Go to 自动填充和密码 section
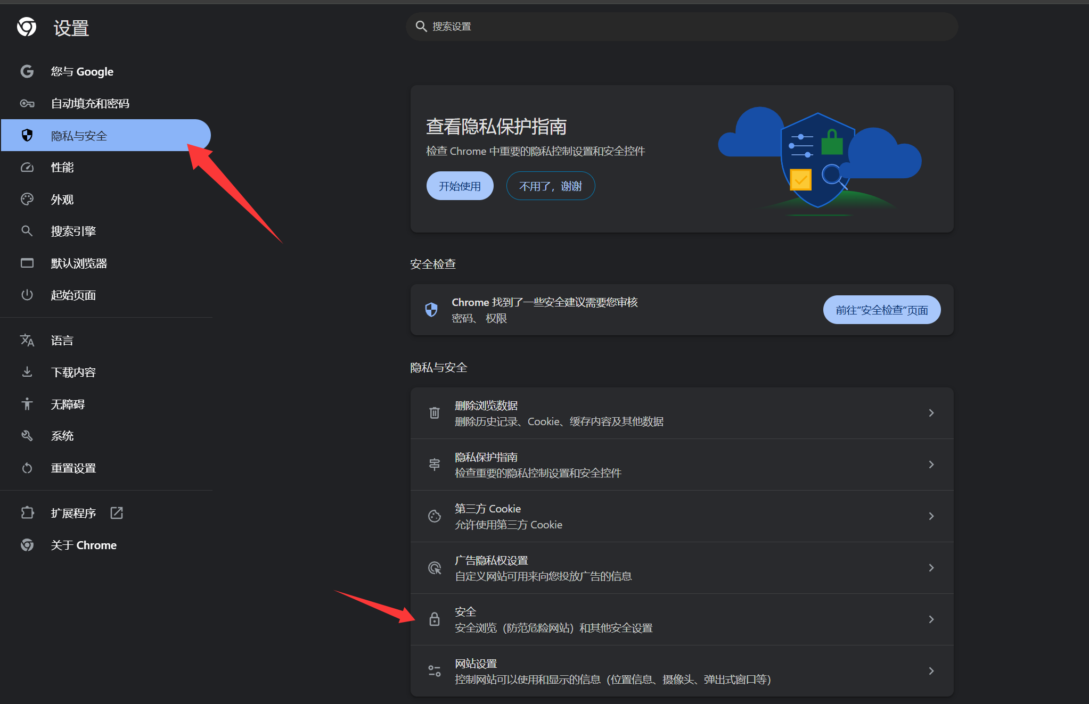 pyautogui.click(x=106, y=103)
